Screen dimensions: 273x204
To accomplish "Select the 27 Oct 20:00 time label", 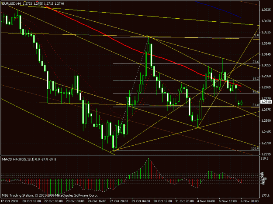I will [119, 201].
